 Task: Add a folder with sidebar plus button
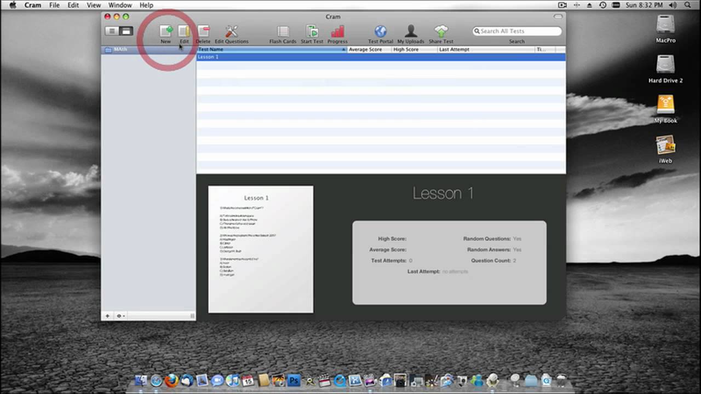[x=107, y=316]
